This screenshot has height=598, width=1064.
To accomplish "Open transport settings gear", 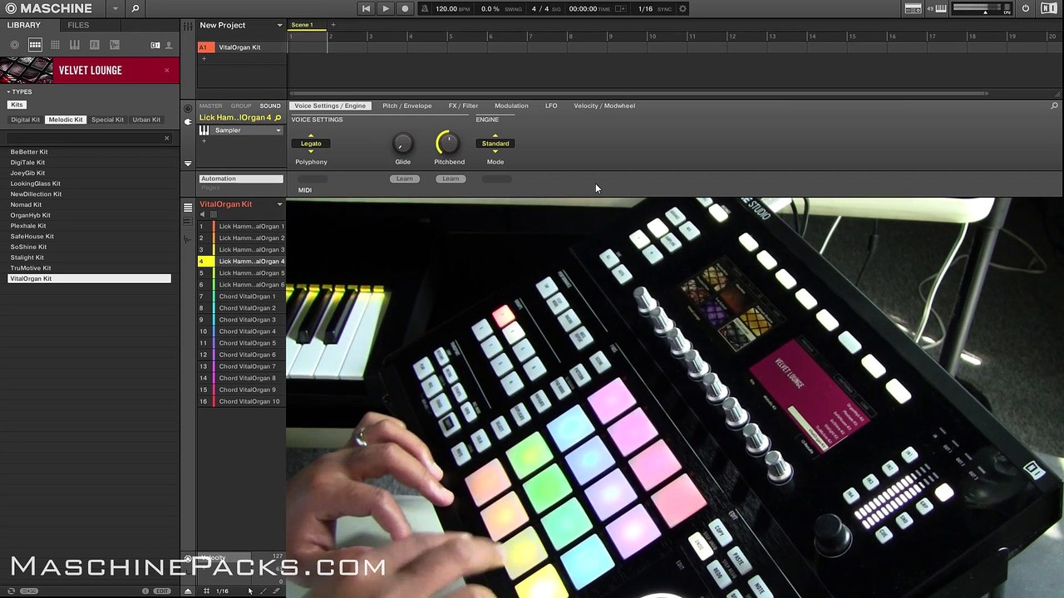I will pyautogui.click(x=682, y=8).
